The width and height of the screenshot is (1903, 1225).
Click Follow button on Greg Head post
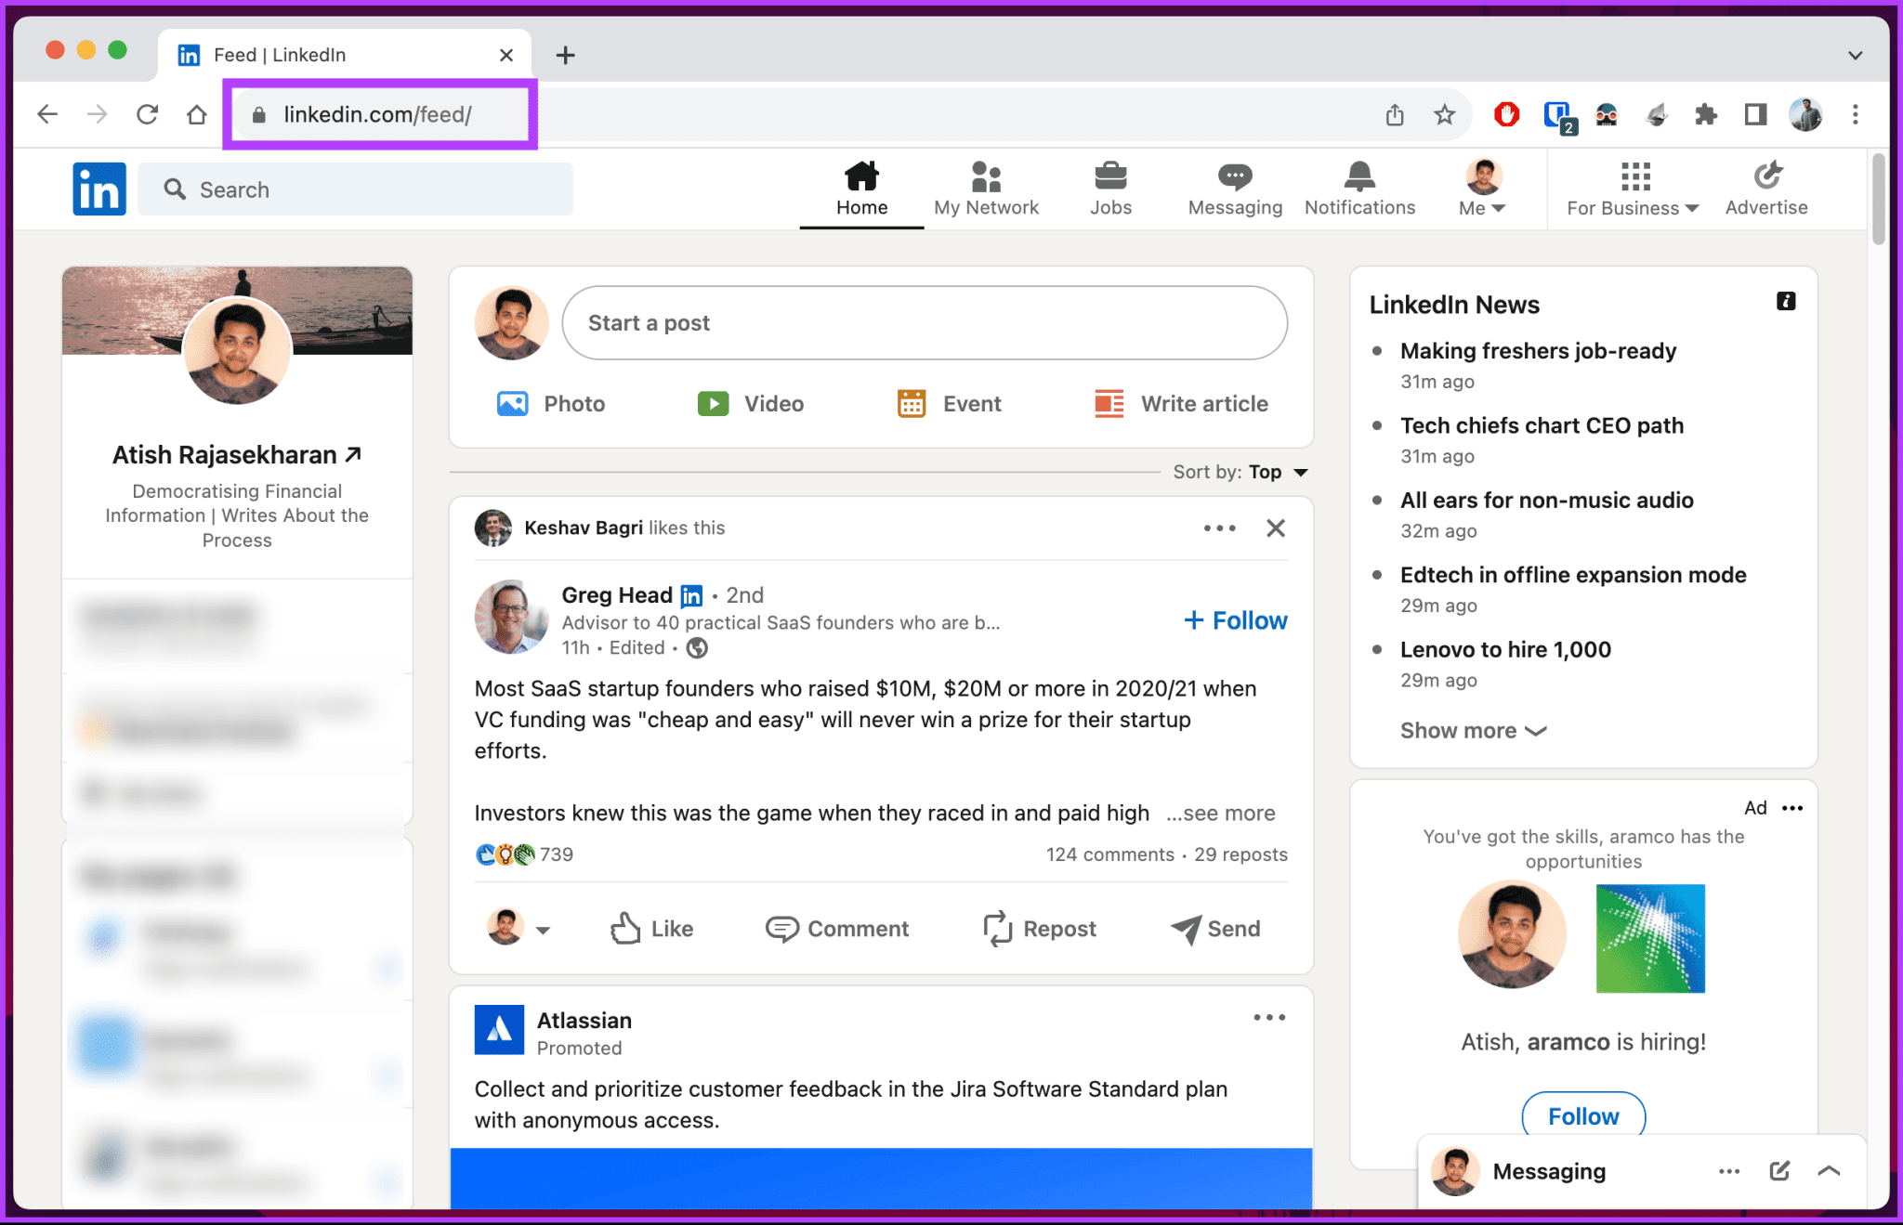(x=1232, y=619)
